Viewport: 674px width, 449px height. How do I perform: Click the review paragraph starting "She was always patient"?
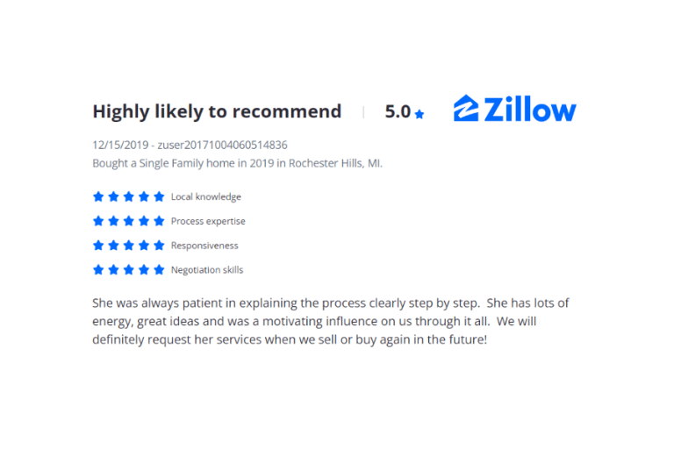(x=331, y=320)
